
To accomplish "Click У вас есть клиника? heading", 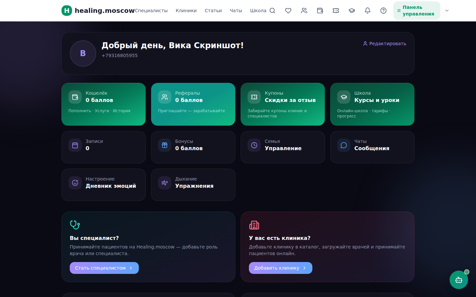I will [x=280, y=238].
